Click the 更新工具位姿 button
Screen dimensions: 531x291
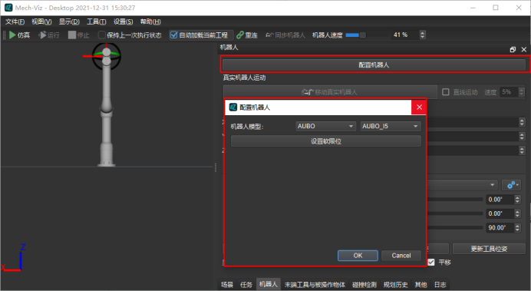pos(489,249)
